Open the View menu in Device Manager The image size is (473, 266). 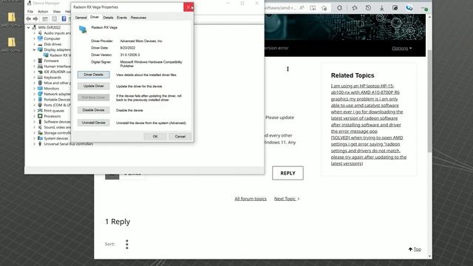point(57,12)
